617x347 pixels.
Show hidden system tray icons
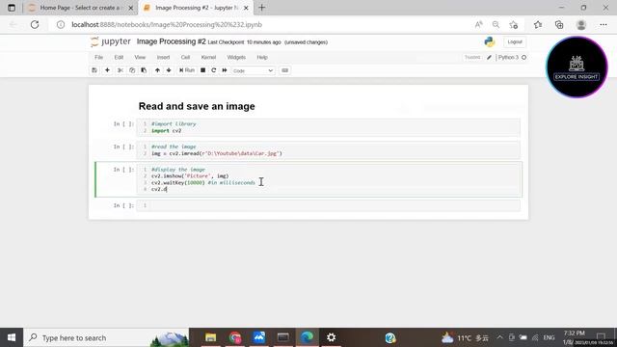499,337
